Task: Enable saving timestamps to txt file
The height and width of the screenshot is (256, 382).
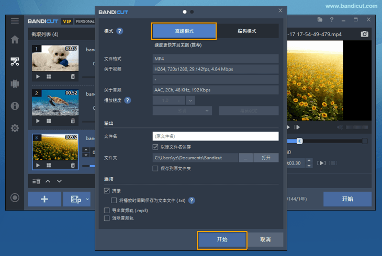Action: pyautogui.click(x=114, y=200)
